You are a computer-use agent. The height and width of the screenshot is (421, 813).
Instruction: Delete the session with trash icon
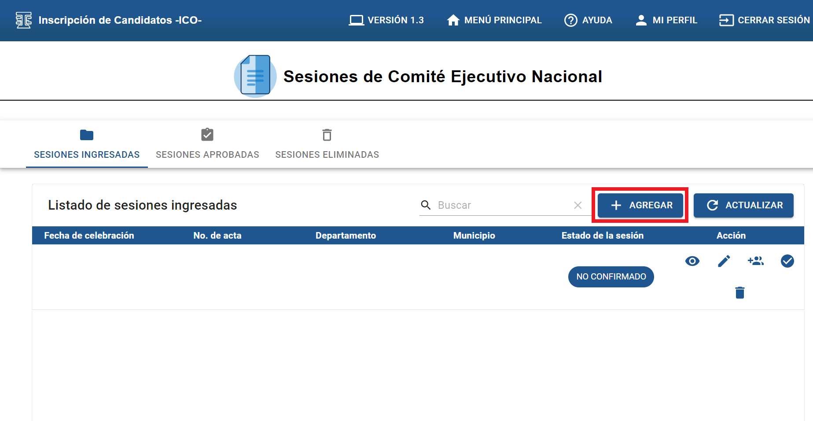[739, 293]
